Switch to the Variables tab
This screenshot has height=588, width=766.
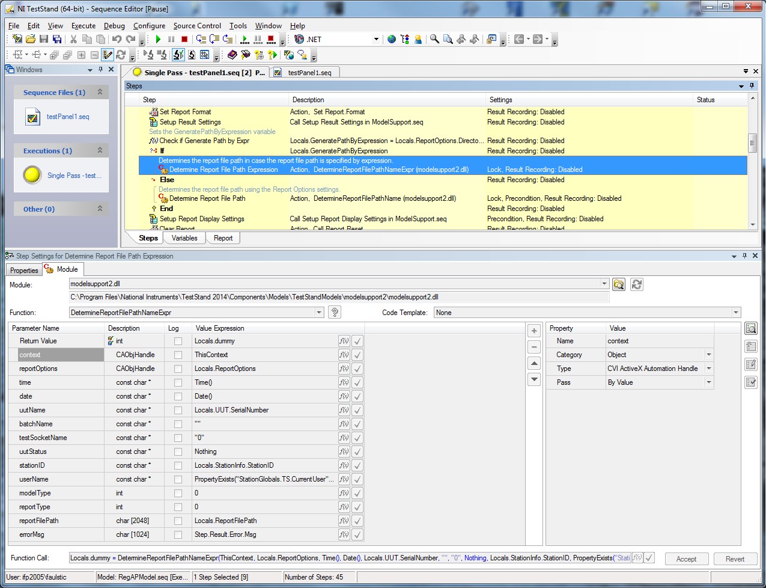tap(184, 238)
